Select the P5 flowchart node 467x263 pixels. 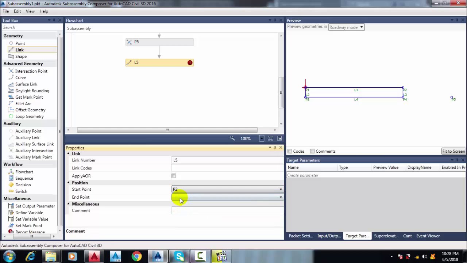159,42
